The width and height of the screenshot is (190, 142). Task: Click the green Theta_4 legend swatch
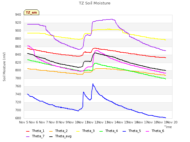101,131
